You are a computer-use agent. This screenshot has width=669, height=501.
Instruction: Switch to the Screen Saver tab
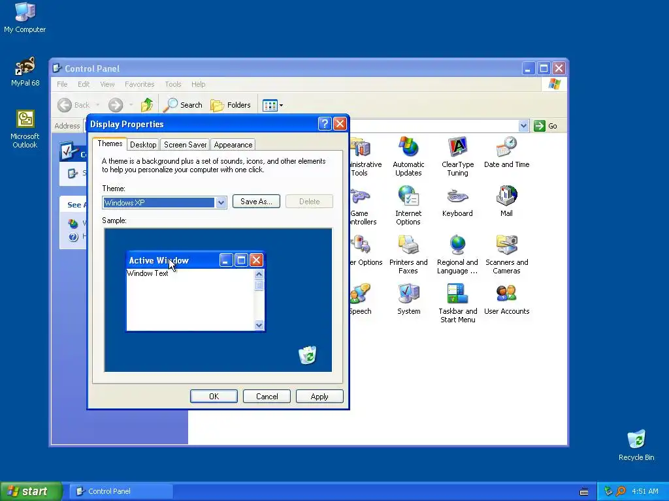coord(185,145)
